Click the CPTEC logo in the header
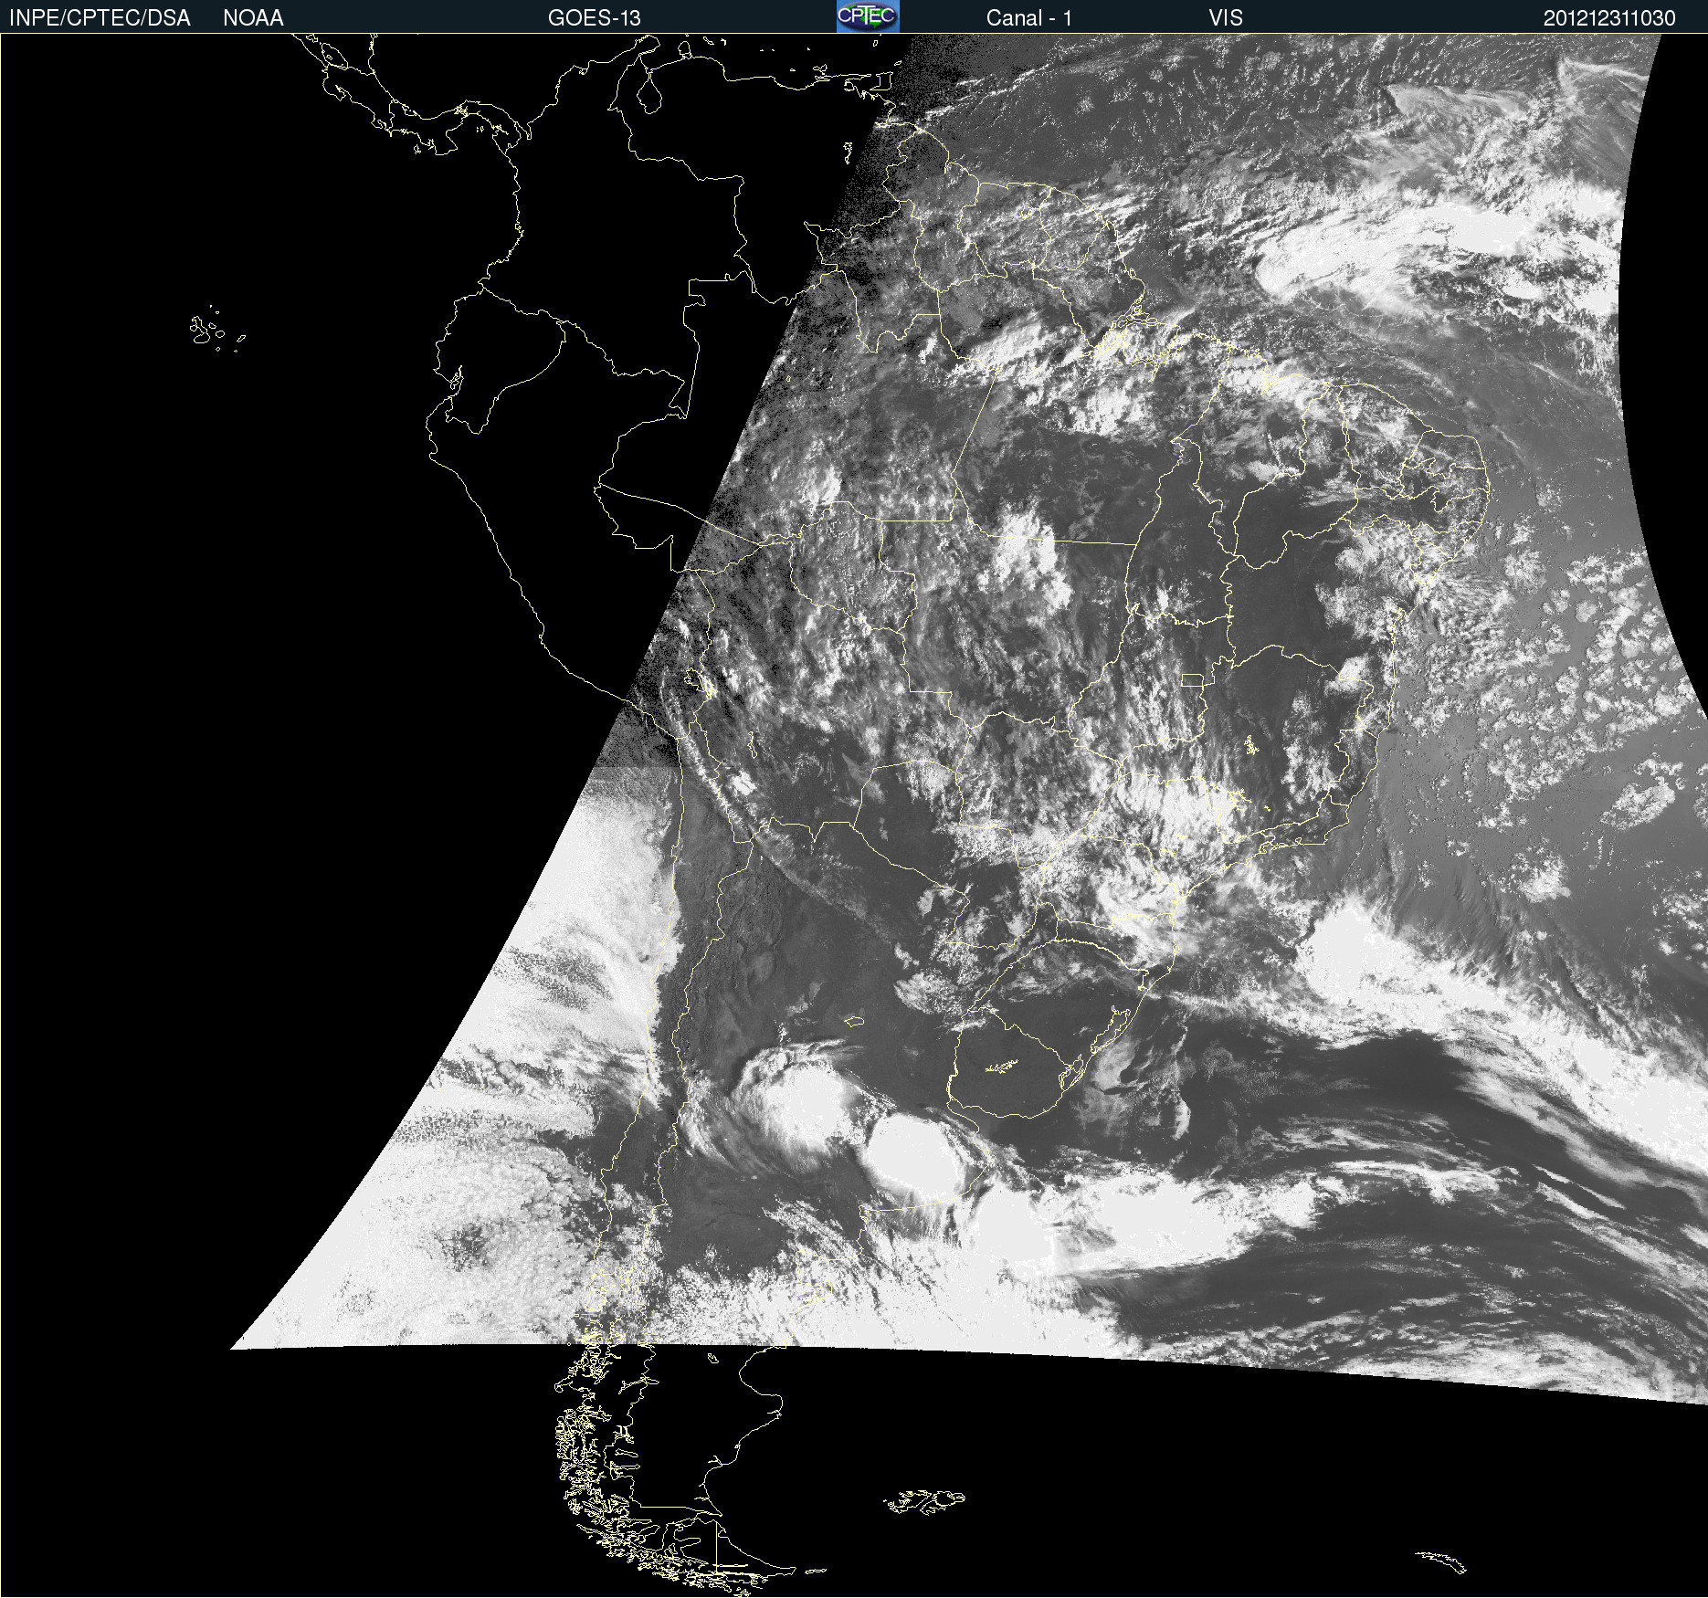 (868, 16)
